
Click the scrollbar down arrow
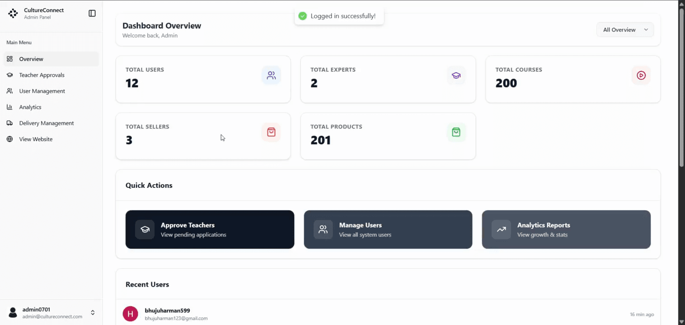click(x=681, y=321)
